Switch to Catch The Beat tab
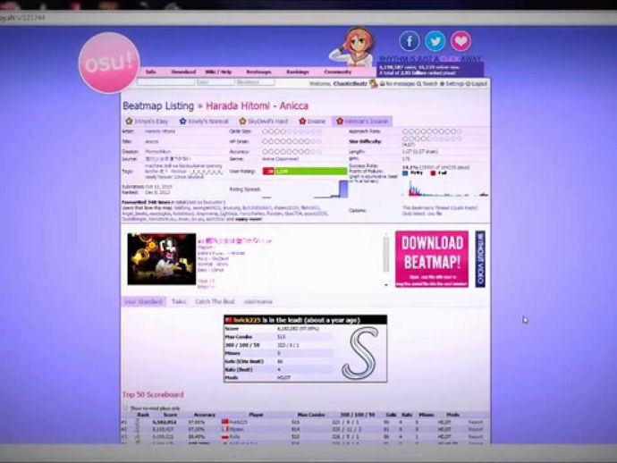Screen dimensions: 617x463 215,302
